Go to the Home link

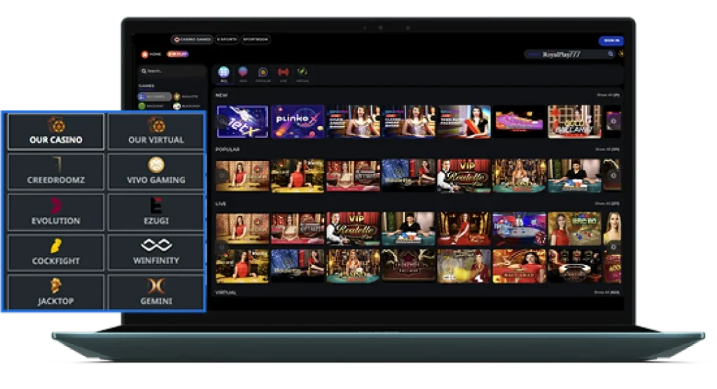151,54
